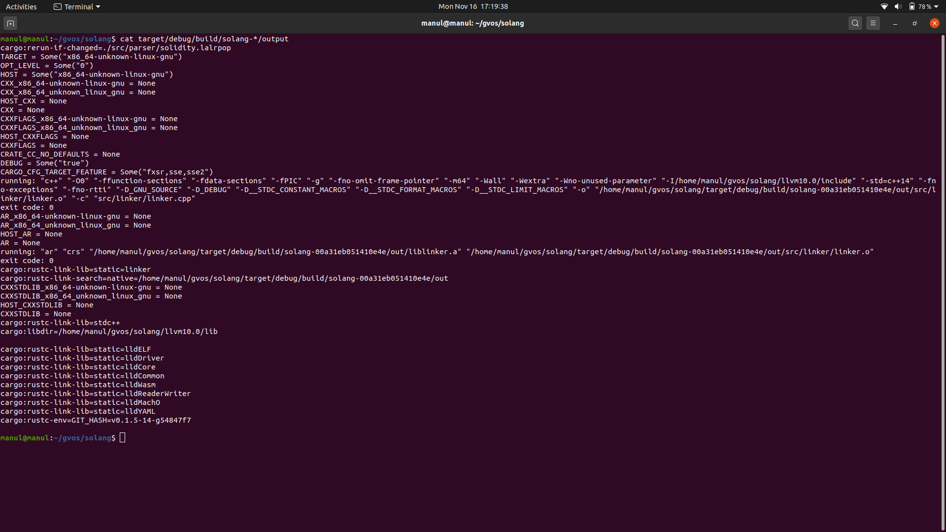The width and height of the screenshot is (946, 532).
Task: Minimize the terminal window
Action: coord(894,23)
